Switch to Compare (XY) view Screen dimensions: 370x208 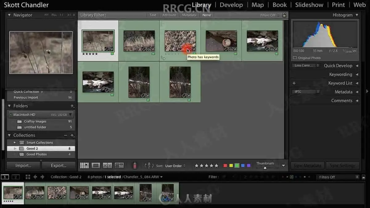point(107,165)
